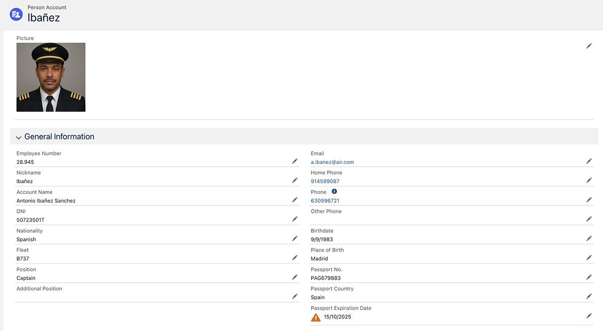Click the passport expiration warning icon

point(316,317)
